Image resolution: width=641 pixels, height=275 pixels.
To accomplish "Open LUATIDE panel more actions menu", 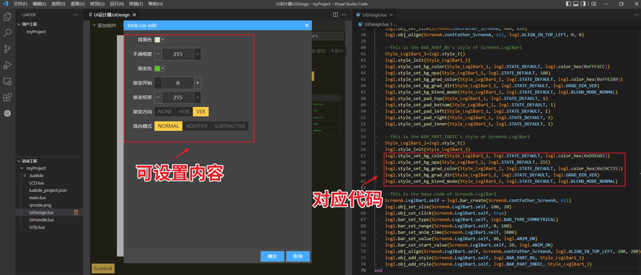I will pyautogui.click(x=76, y=15).
